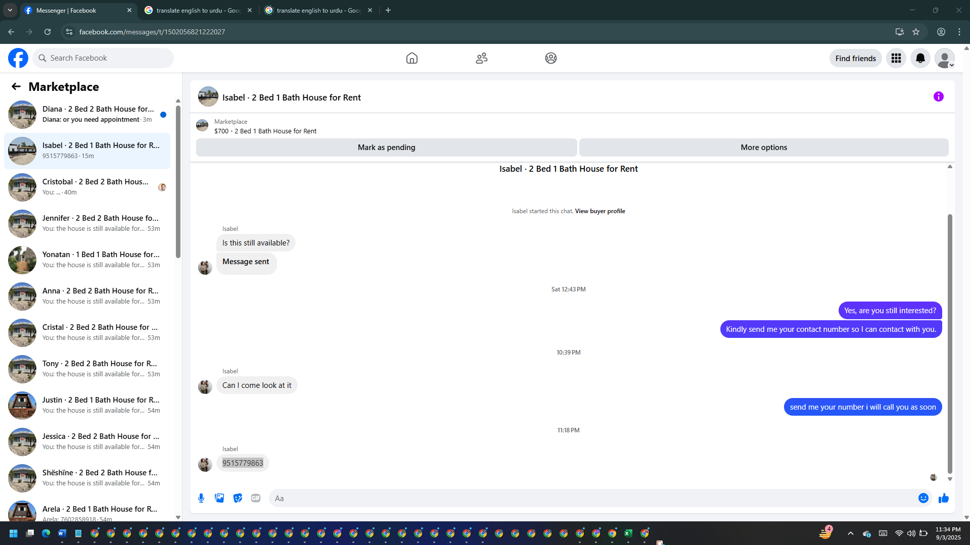Open Jessica's conversation

pyautogui.click(x=87, y=442)
